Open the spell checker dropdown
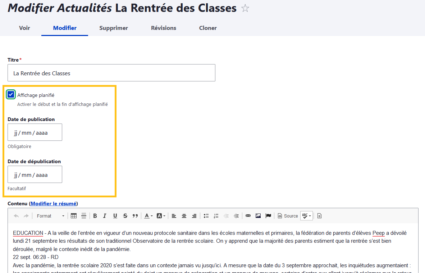 point(306,216)
